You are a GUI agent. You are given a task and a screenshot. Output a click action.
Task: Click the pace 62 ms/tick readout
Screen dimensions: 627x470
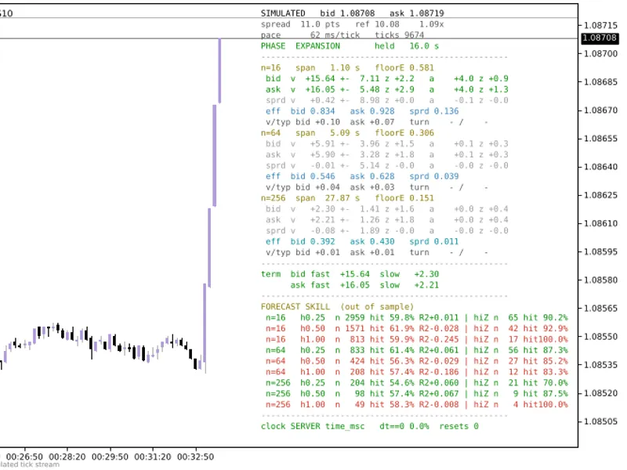[x=310, y=34]
